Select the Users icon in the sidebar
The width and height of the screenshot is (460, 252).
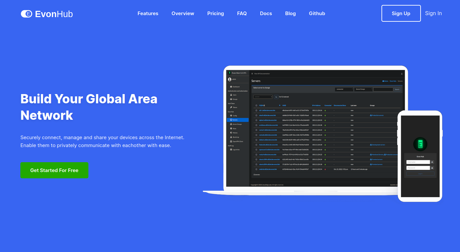tap(231, 95)
